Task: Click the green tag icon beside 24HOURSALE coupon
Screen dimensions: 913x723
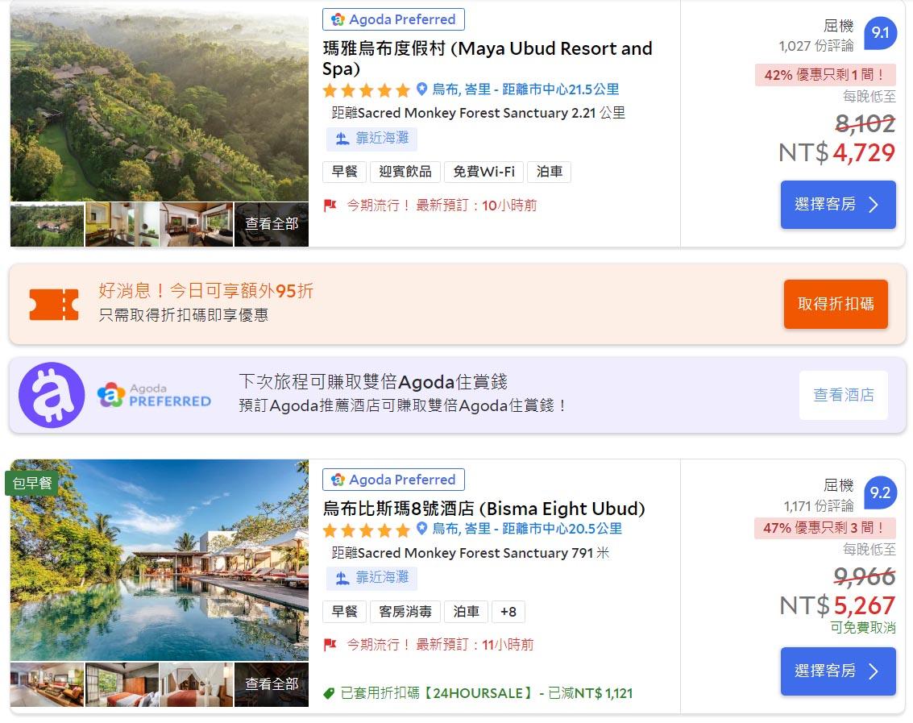Action: click(x=329, y=693)
